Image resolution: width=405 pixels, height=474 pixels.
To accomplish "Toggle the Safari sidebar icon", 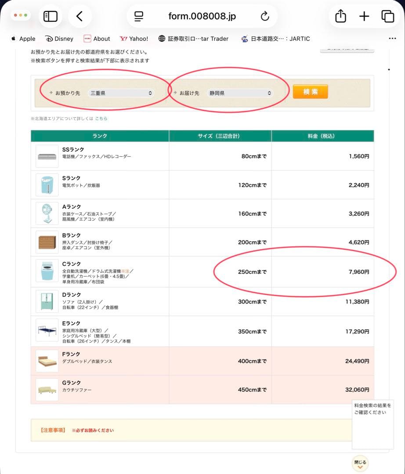I will (x=51, y=16).
